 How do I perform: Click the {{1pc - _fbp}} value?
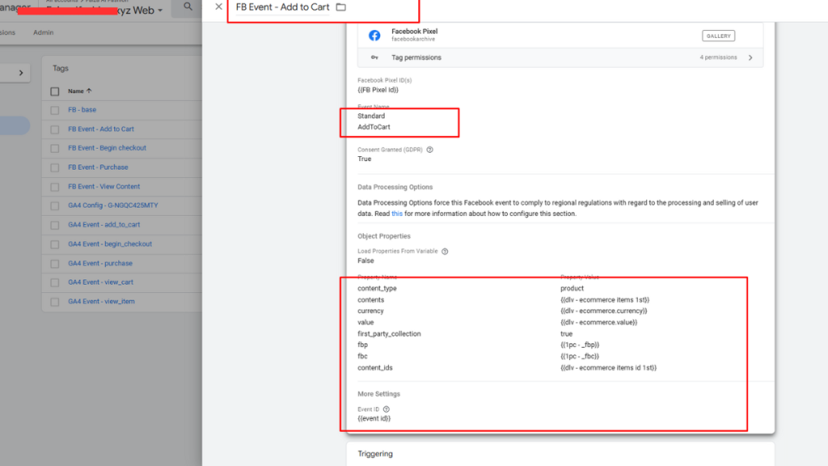[580, 345]
